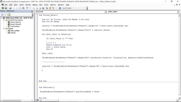
Task: Click code window vertical scrollbar down arrow
Action: click(x=179, y=98)
